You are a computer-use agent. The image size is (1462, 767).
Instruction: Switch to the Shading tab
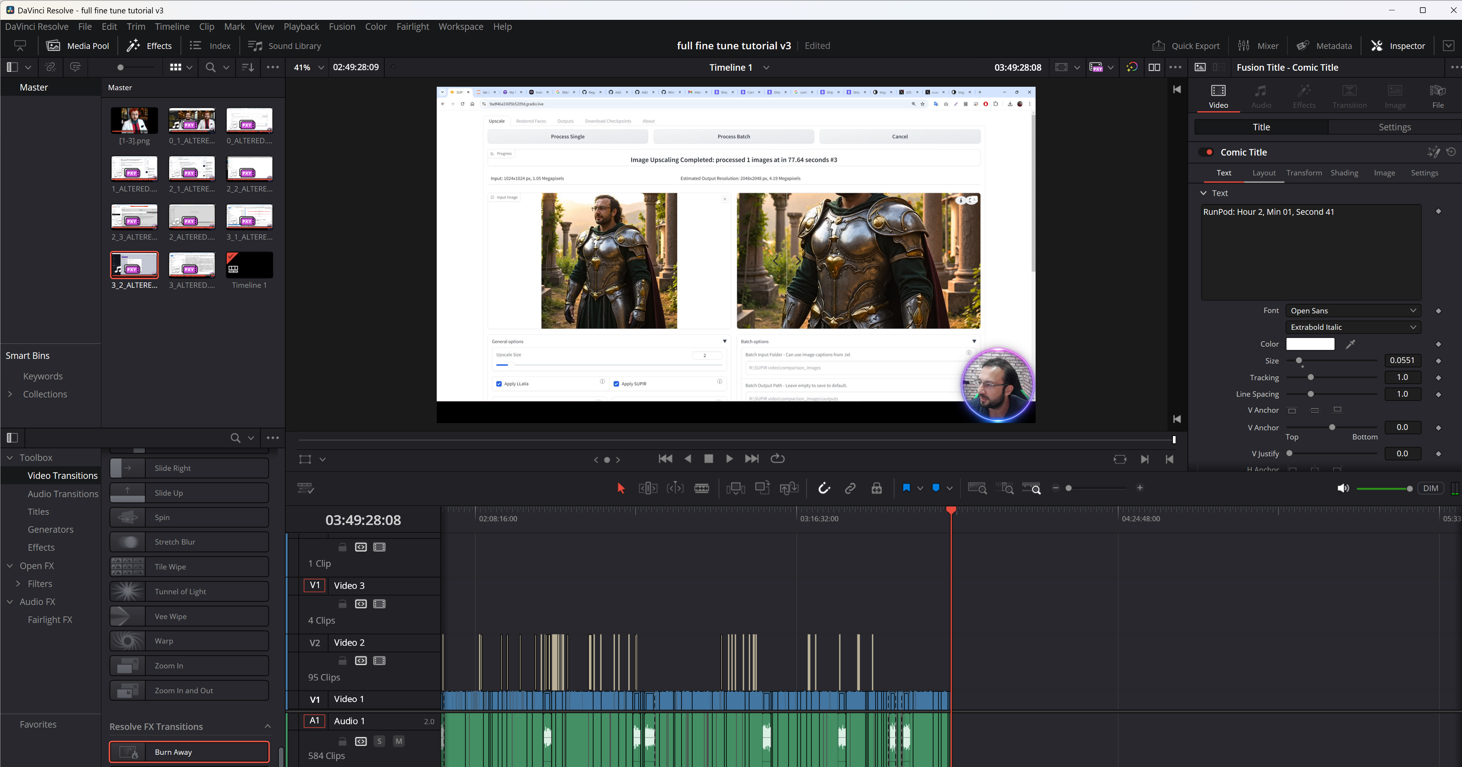[1344, 173]
